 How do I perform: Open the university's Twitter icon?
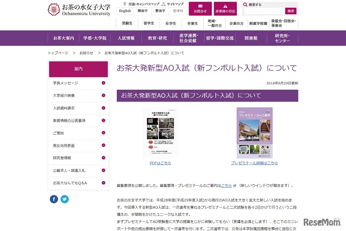65,199
